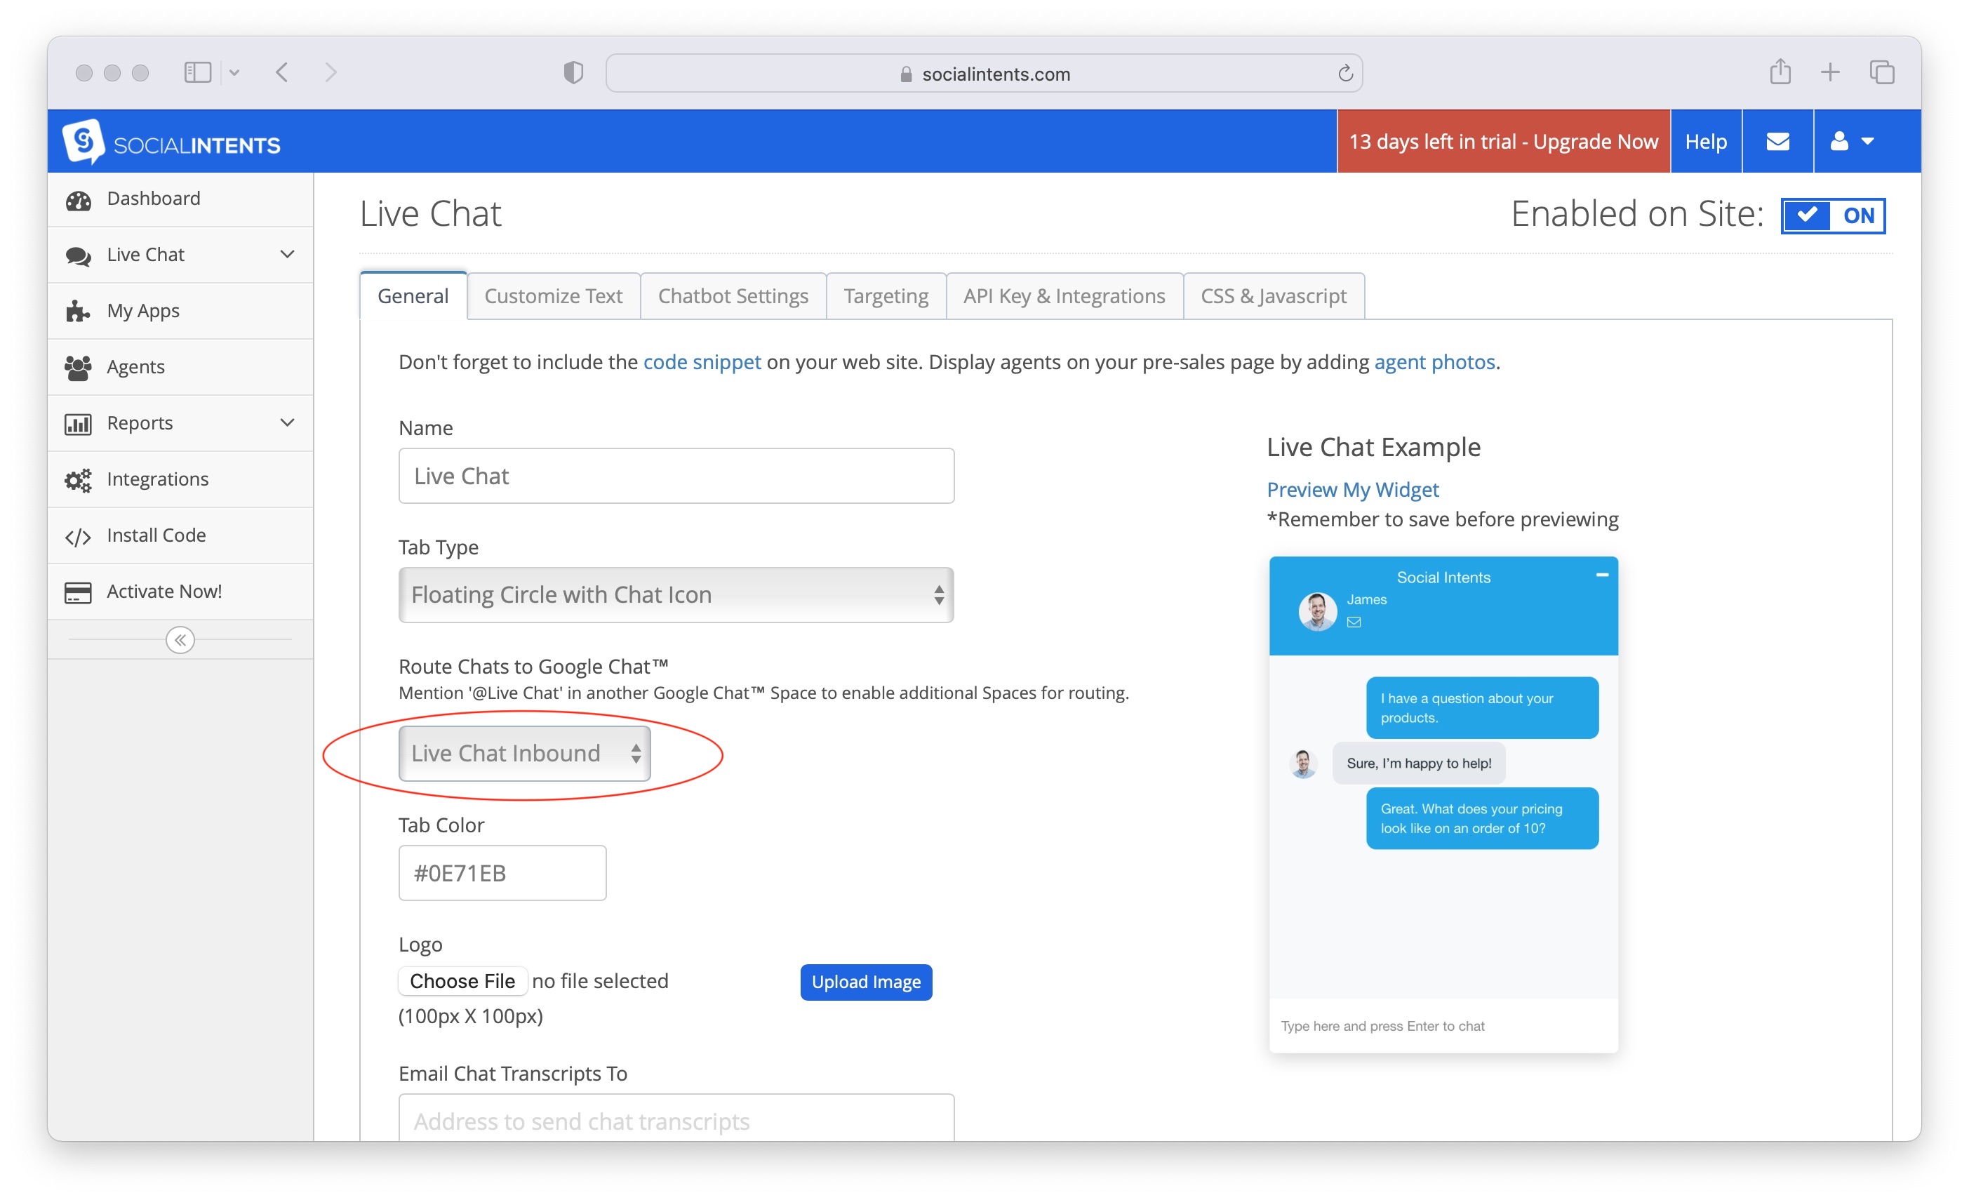1969x1200 pixels.
Task: Click the My Apps puzzle piece icon
Action: [77, 311]
